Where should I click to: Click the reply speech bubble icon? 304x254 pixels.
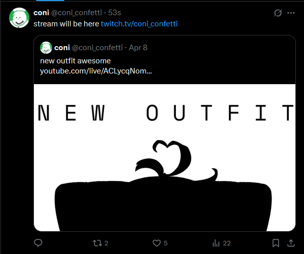tap(38, 243)
